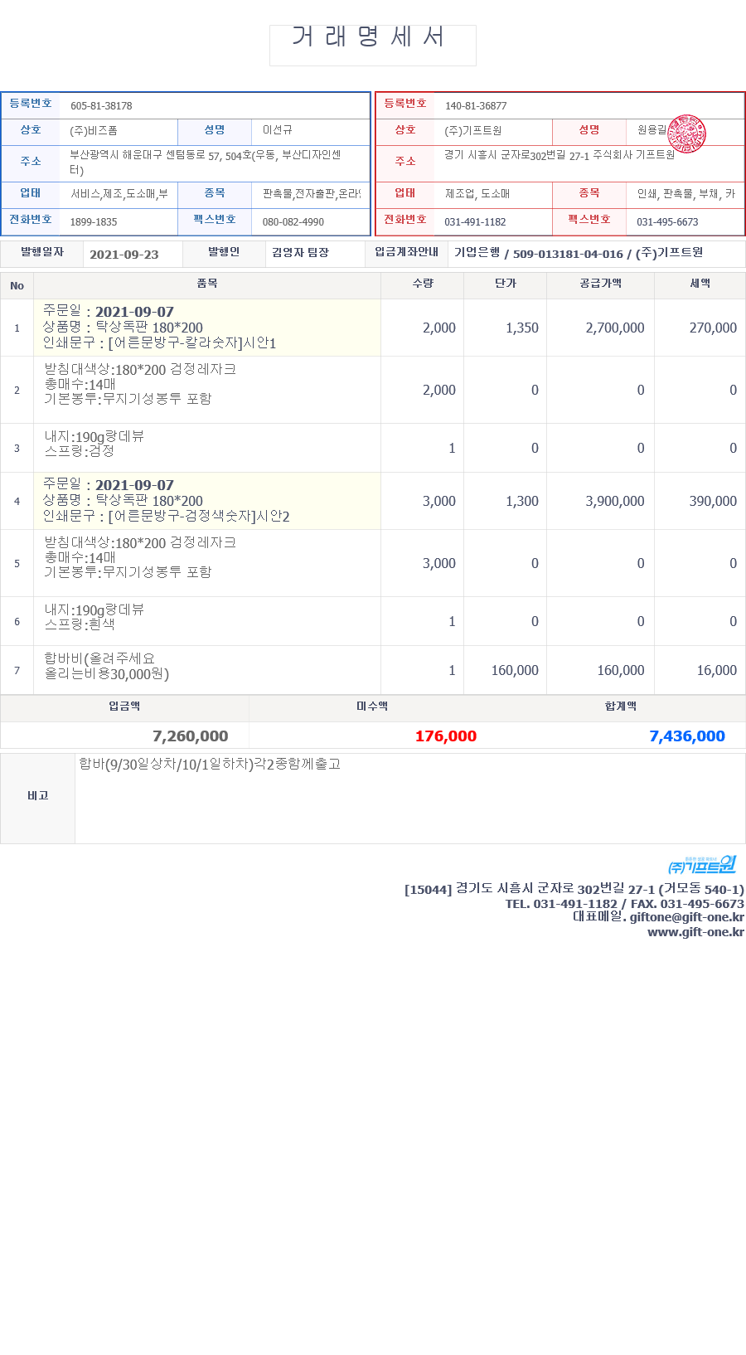Image resolution: width=746 pixels, height=1355 pixels.
Task: Click the issue date 2021-09-23 field
Action: (x=124, y=255)
